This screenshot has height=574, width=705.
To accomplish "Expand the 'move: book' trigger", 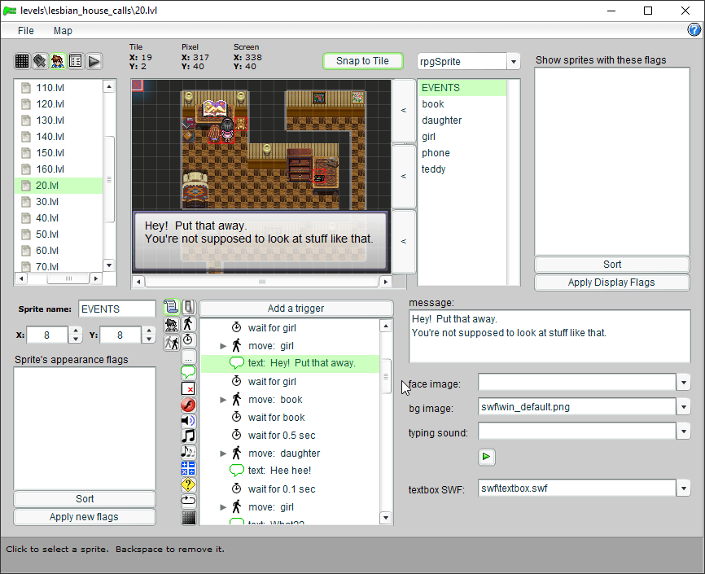I will point(223,400).
